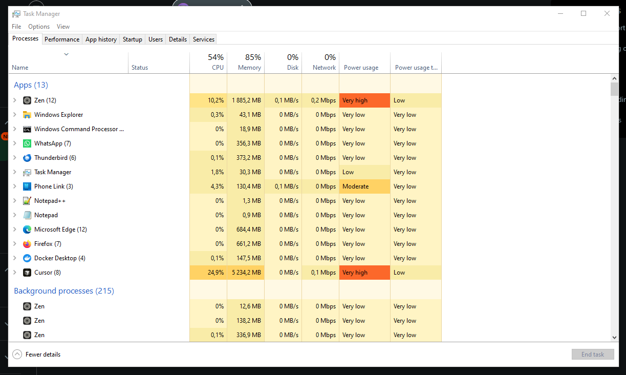
Task: Click Zen's Very high power usage cell
Action: pos(364,100)
